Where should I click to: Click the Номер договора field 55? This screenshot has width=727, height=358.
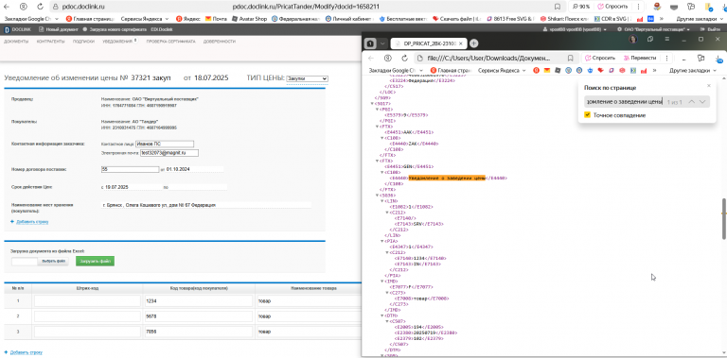click(130, 170)
